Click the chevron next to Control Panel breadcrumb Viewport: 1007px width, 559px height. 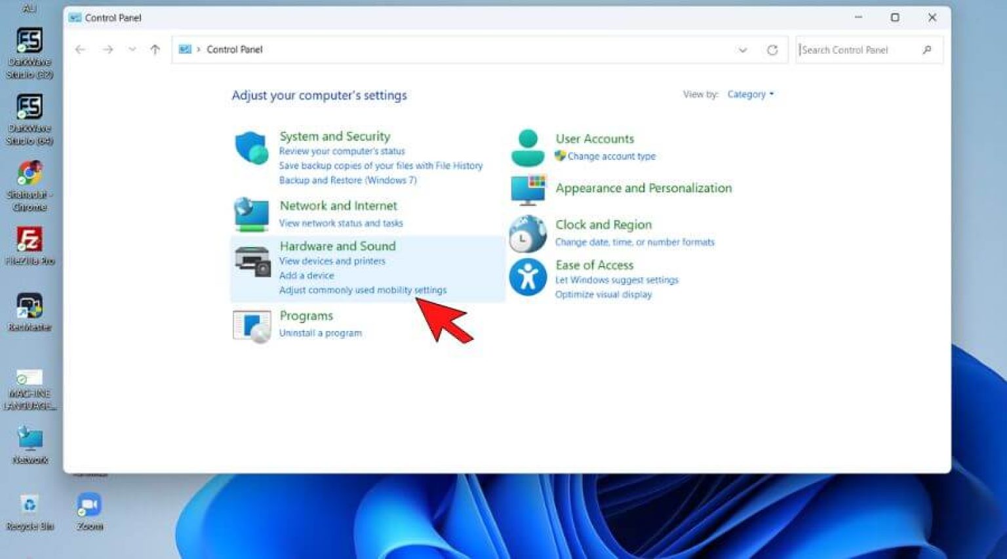197,49
